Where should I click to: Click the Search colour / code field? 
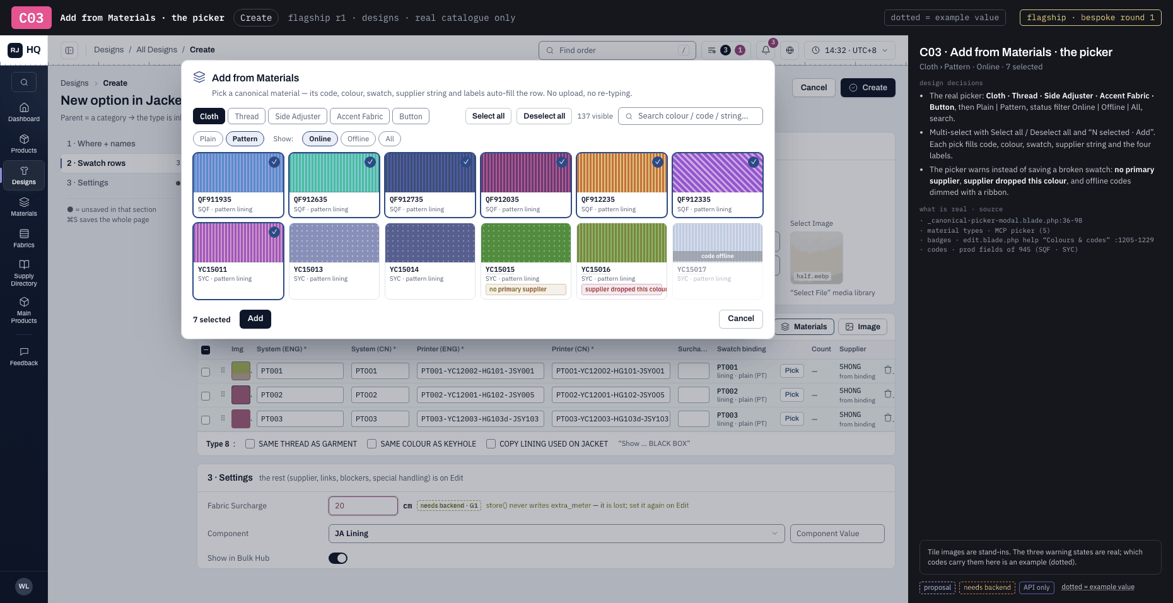pos(691,116)
